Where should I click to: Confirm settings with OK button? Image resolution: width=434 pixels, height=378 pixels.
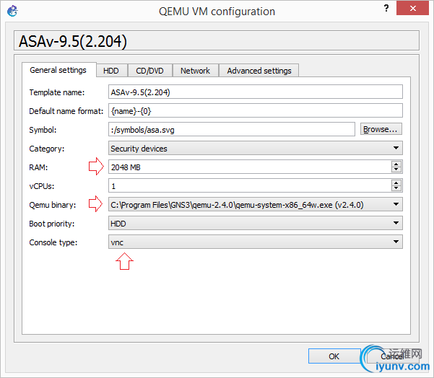[334, 356]
